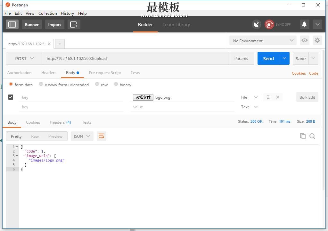Image resolution: width=328 pixels, height=231 pixels.
Task: Change Text type dropdown for second row
Action: tap(249, 107)
